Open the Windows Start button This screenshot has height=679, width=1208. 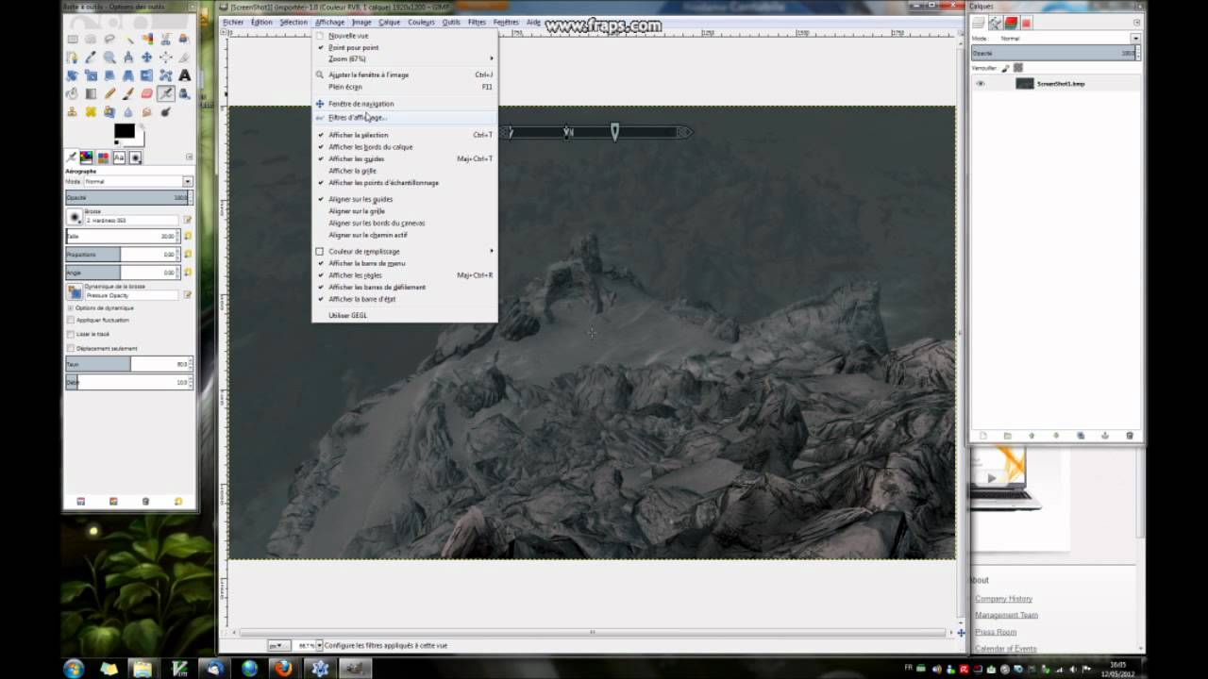point(74,668)
